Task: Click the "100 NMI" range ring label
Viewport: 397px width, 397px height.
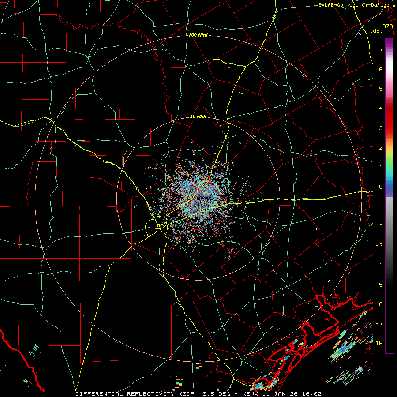Action: coord(198,35)
